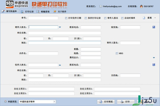Enable the 启动时填单 checkbox
Image resolution: width=160 pixels, height=106 pixels.
click(122, 18)
